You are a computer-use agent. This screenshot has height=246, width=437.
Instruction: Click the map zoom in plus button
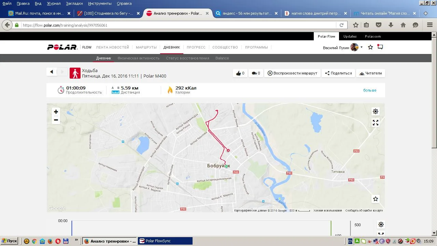[56, 112]
